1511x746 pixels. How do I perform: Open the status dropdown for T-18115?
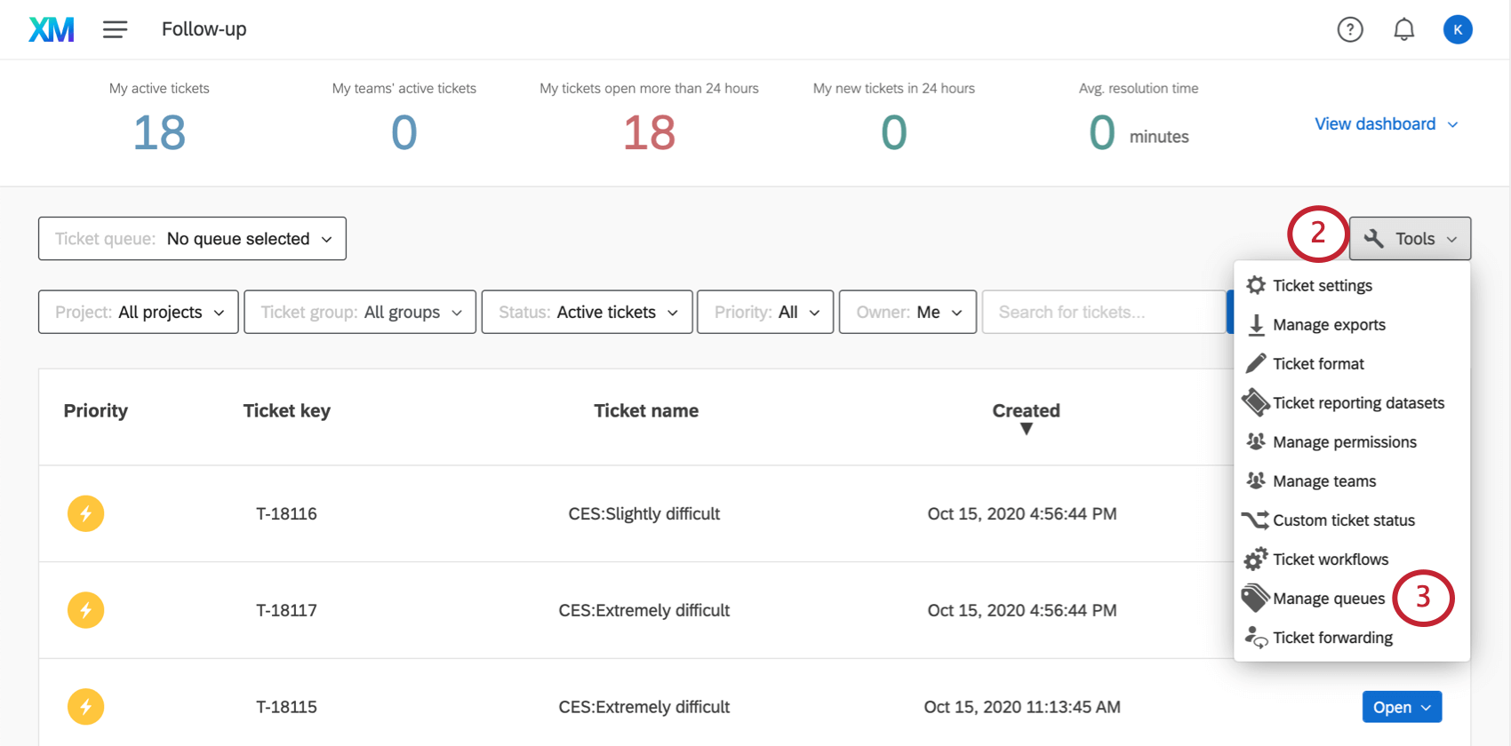point(1402,707)
